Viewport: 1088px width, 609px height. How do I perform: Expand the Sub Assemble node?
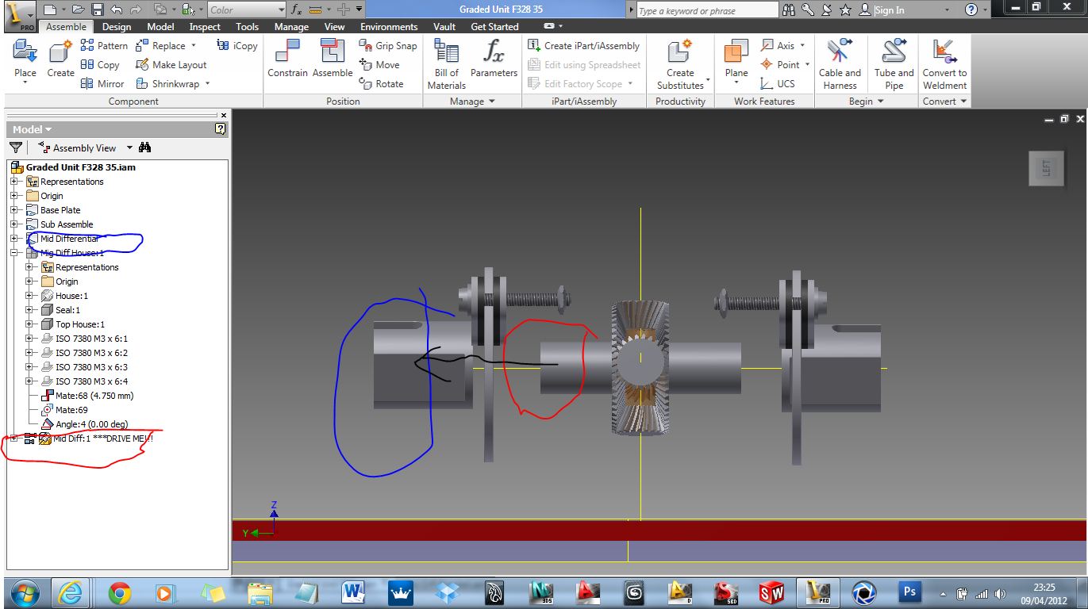pyautogui.click(x=13, y=224)
